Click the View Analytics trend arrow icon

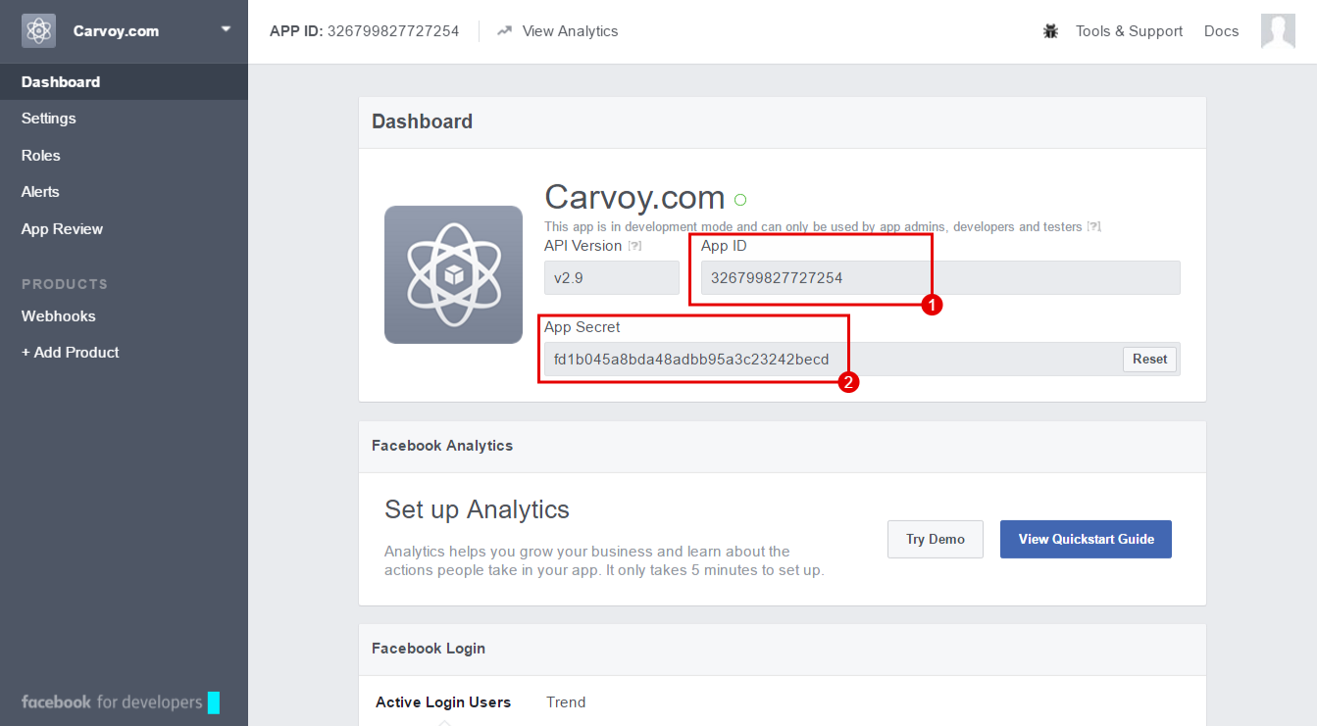[x=505, y=30]
